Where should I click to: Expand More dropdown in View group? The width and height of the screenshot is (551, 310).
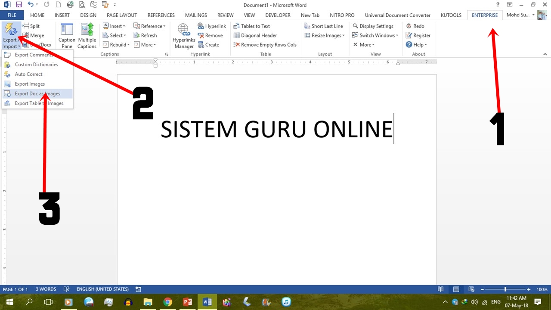click(x=364, y=45)
